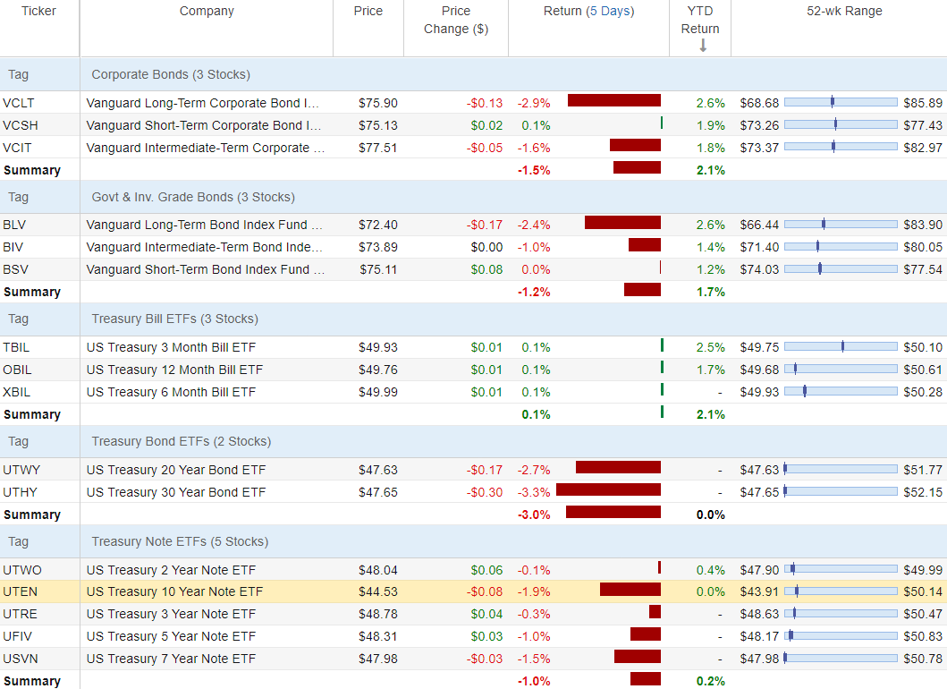
Task: Select the Treasury Note ETFs (5 Stocks) group
Action: point(474,541)
